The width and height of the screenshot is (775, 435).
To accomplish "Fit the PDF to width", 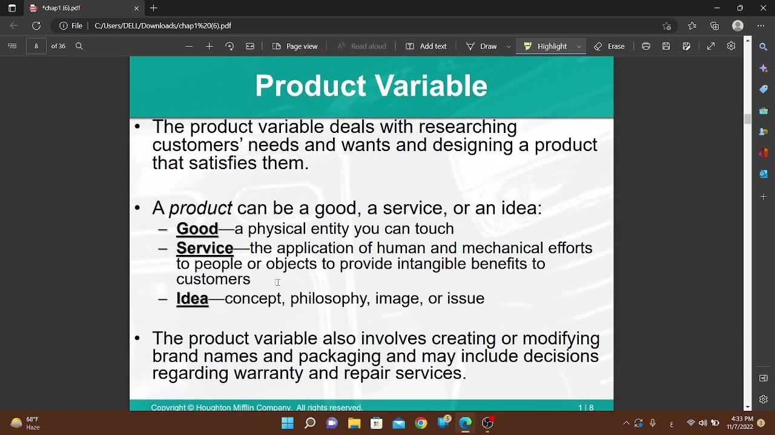I will click(249, 46).
